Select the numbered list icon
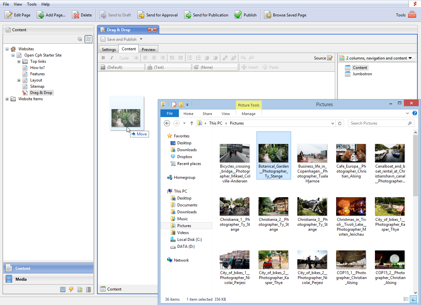Viewport: 421px width, 305px height. click(198, 58)
